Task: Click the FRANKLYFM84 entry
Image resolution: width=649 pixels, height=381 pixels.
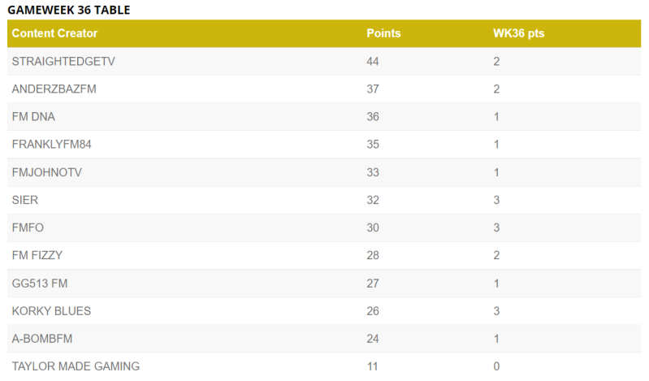Action: [x=51, y=145]
